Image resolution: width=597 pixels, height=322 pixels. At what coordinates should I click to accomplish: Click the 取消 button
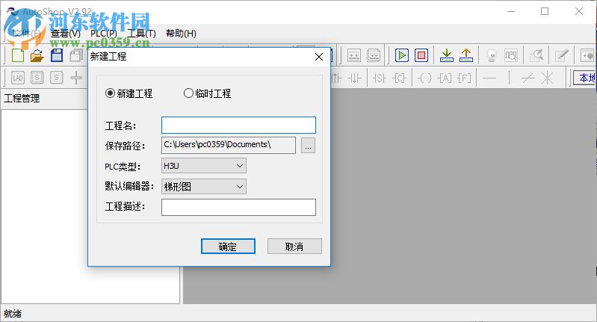tap(294, 247)
